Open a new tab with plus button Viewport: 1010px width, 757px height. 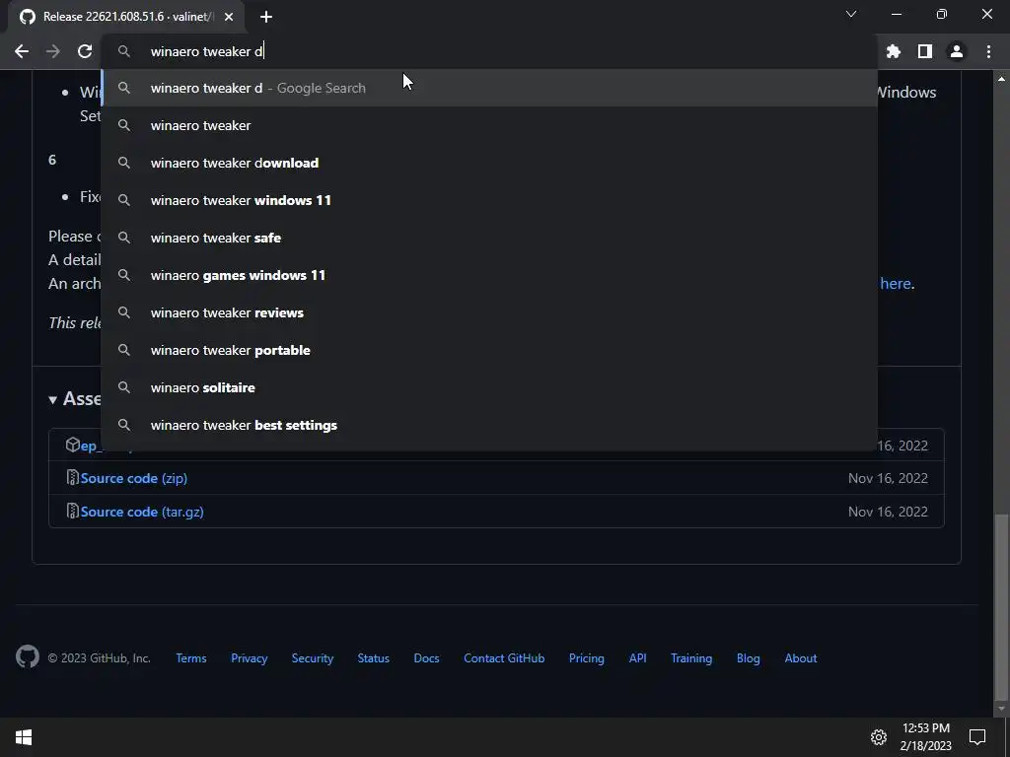266,17
